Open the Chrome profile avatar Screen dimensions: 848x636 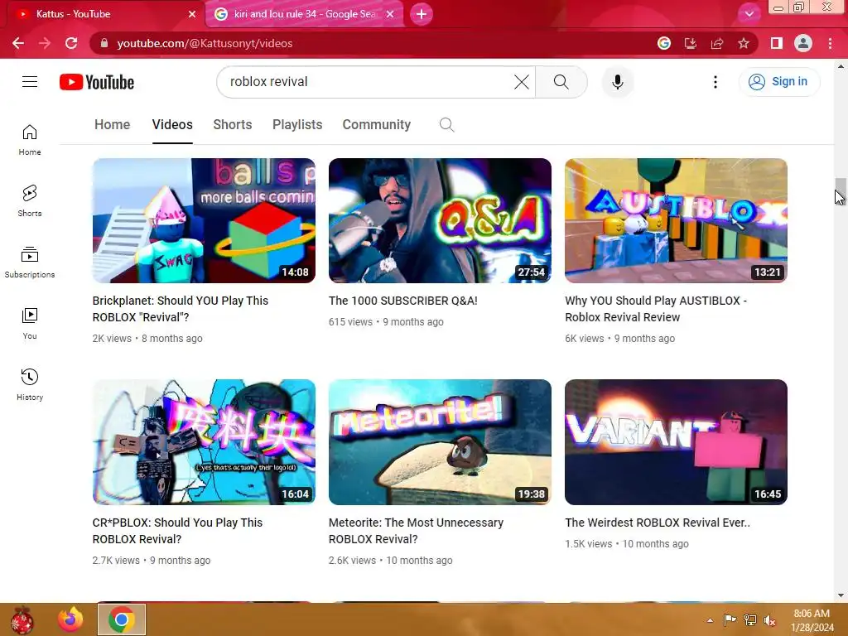pyautogui.click(x=803, y=43)
